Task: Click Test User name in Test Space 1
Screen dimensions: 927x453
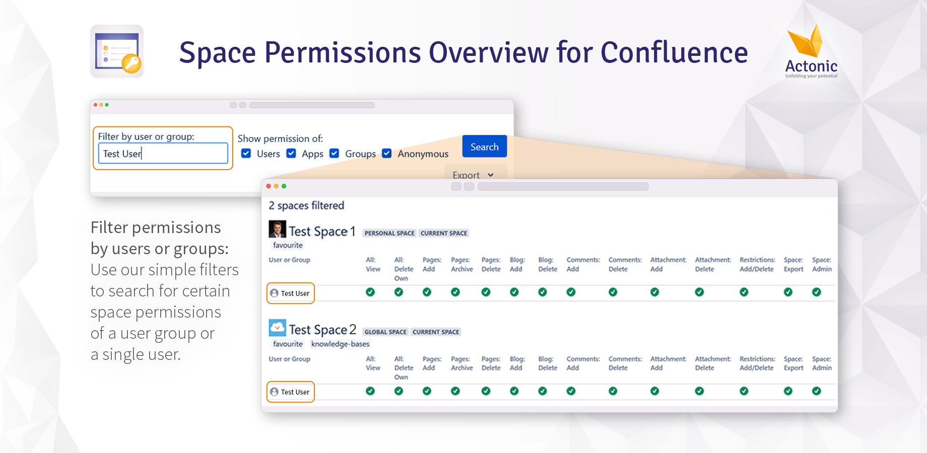Action: [295, 293]
